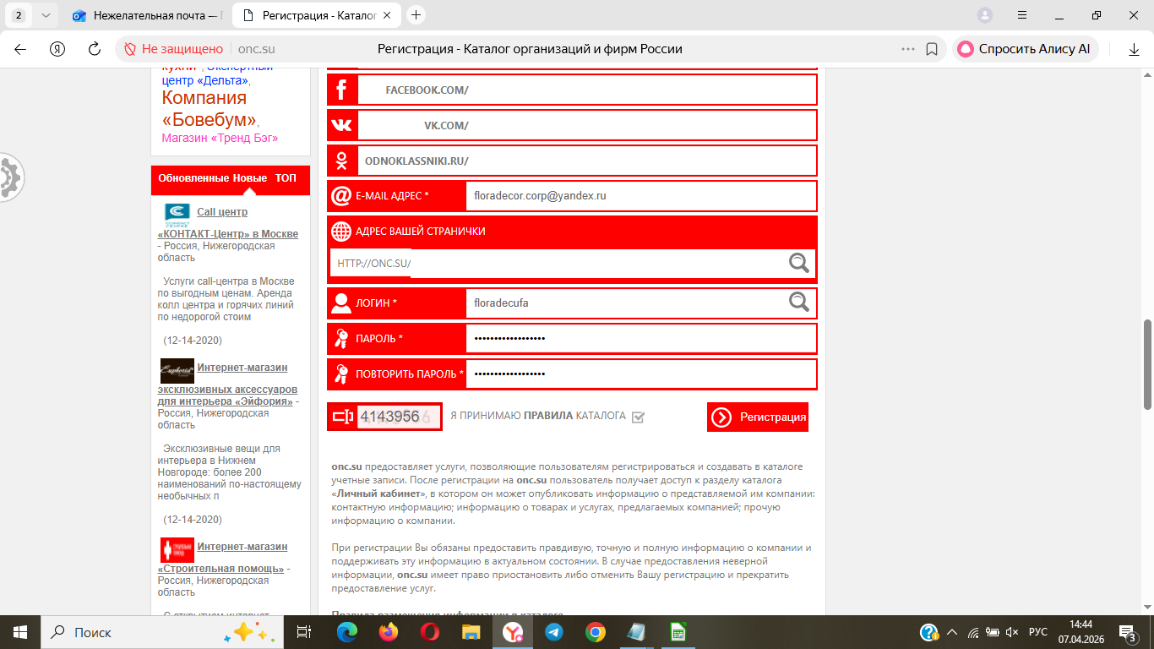Open Task View on the taskbar
This screenshot has width=1154, height=649.
(x=304, y=632)
